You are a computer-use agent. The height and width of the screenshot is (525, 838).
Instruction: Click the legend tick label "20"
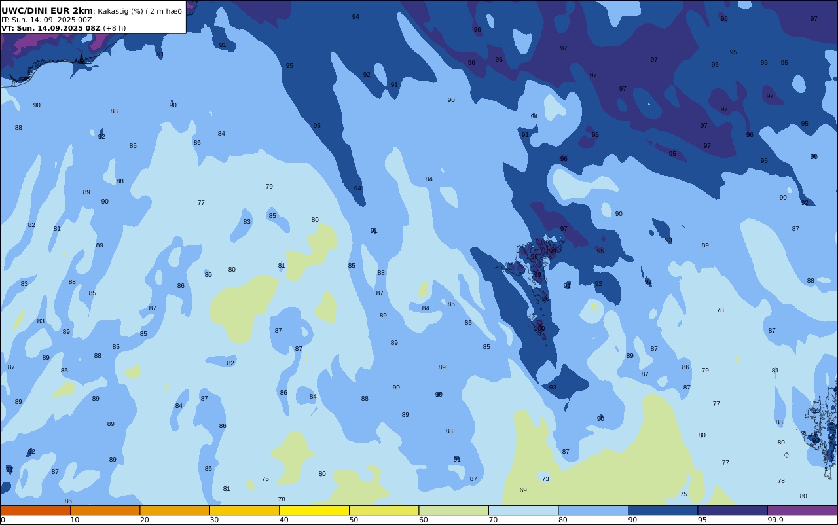click(144, 520)
